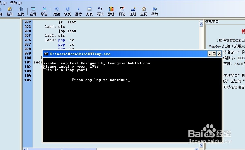The width and height of the screenshot is (245, 150).
Task: Click the 'pop dx' code line
Action: [66, 40]
